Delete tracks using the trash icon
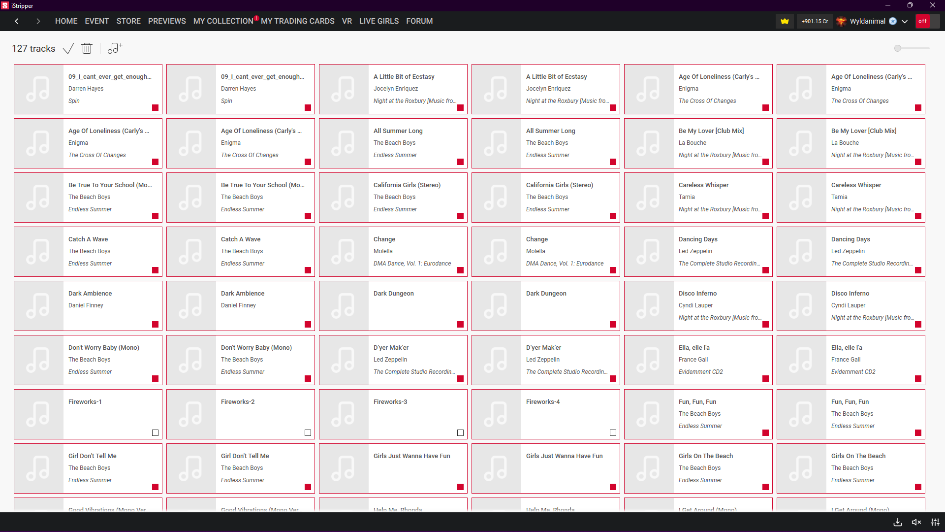Viewport: 945px width, 532px height. click(x=87, y=48)
